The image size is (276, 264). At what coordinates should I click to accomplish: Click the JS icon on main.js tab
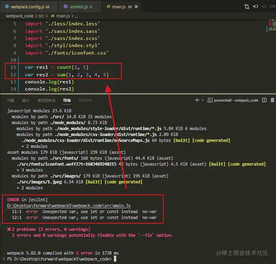[108, 6]
